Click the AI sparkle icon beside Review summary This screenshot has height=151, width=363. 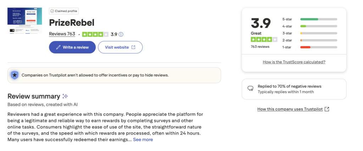coord(65,96)
